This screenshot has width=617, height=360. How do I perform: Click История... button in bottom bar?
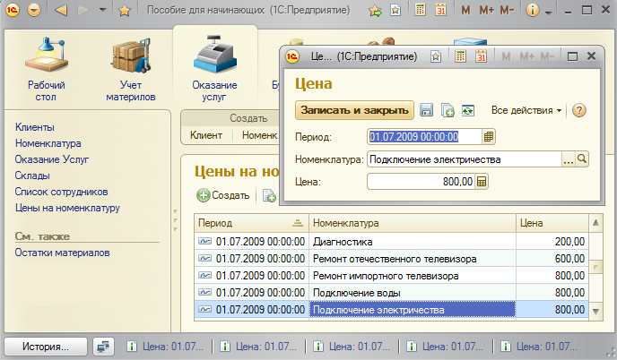[46, 347]
